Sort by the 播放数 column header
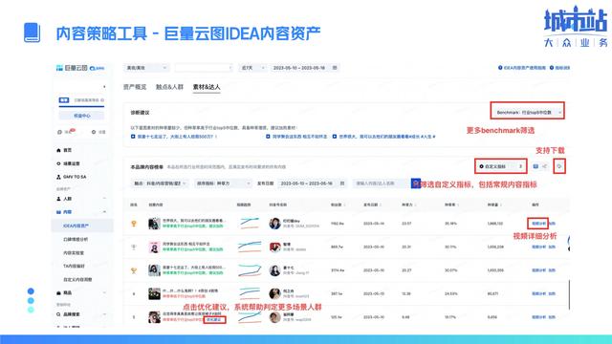 tap(337, 204)
